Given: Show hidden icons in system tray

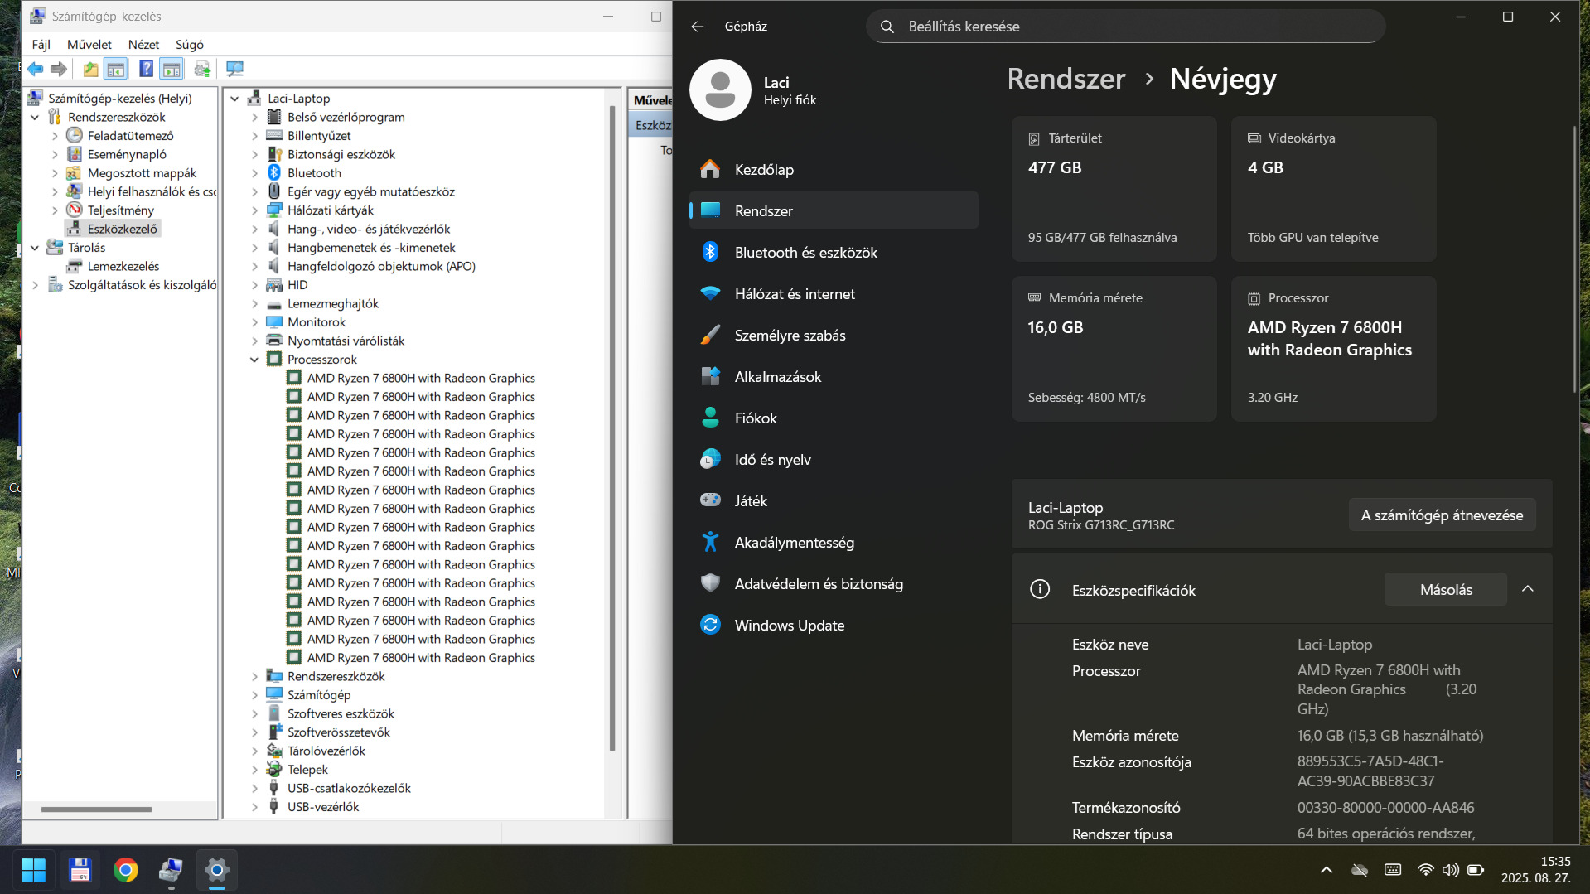Looking at the screenshot, I should 1326,870.
